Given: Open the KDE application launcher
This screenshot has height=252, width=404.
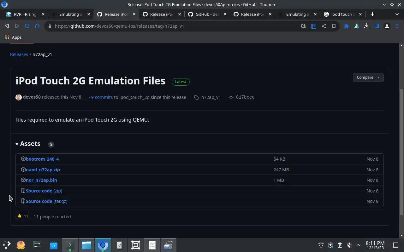Looking at the screenshot, I should tap(7, 245).
